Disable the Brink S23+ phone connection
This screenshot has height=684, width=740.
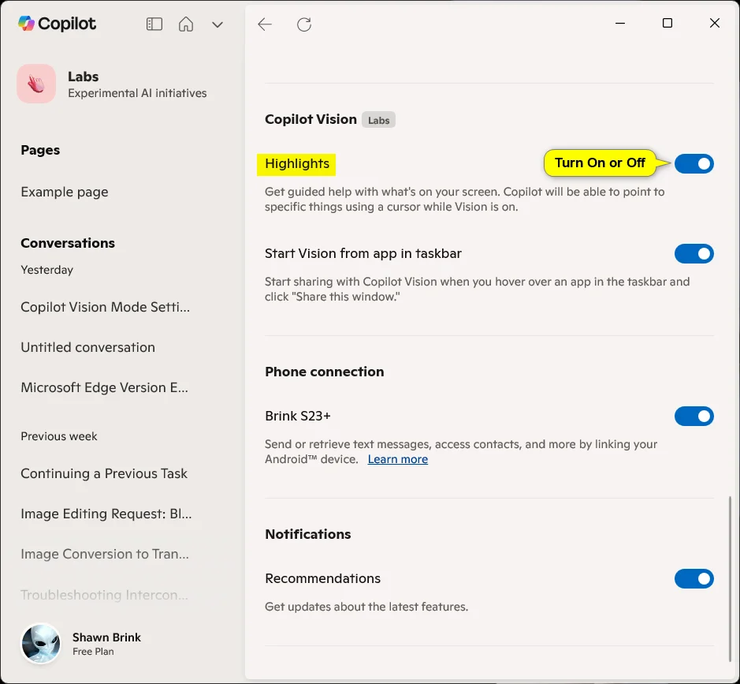tap(694, 417)
